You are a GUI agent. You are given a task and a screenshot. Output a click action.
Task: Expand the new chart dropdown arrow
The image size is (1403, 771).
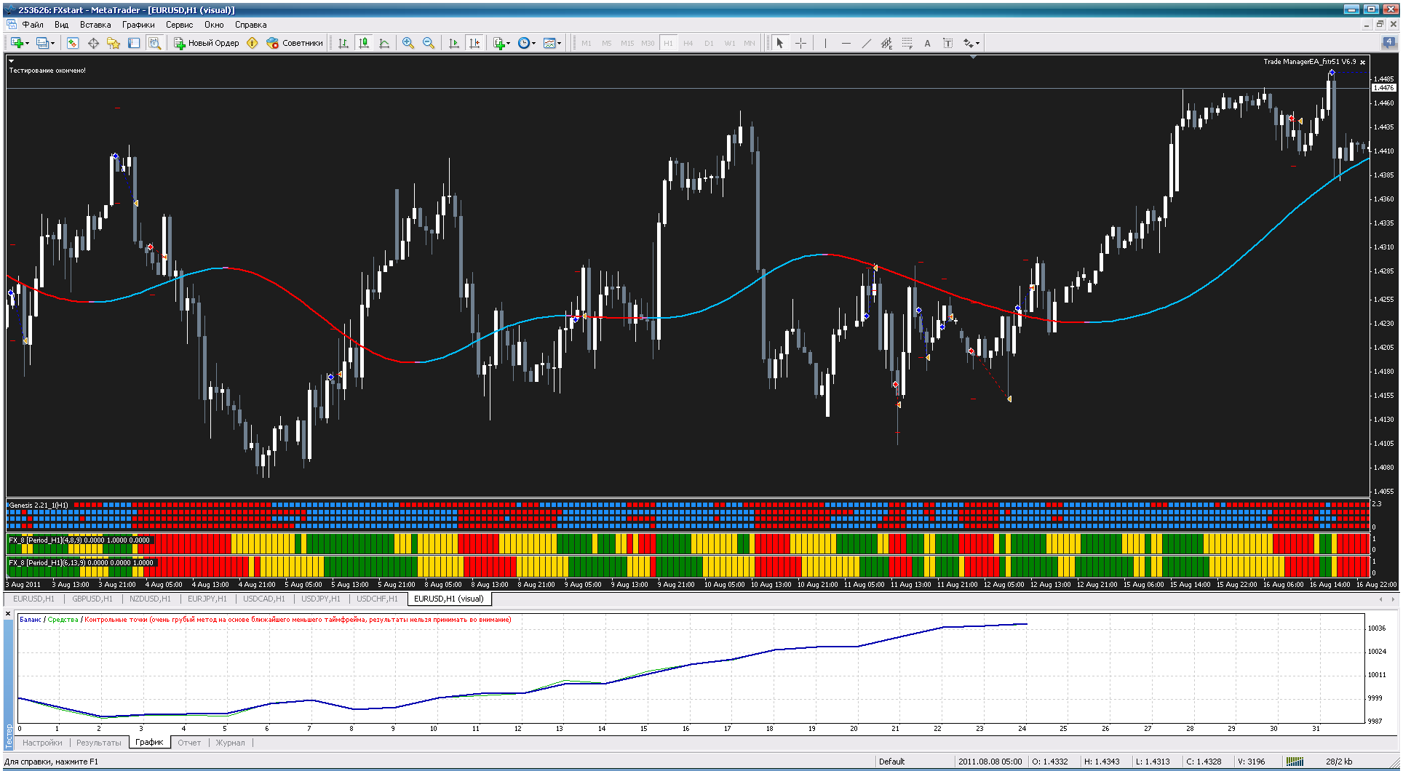coord(27,44)
